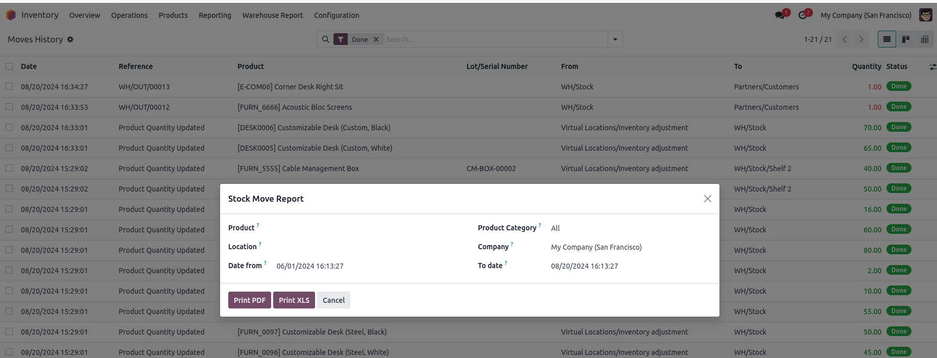Switch to the kanban view

click(x=906, y=39)
